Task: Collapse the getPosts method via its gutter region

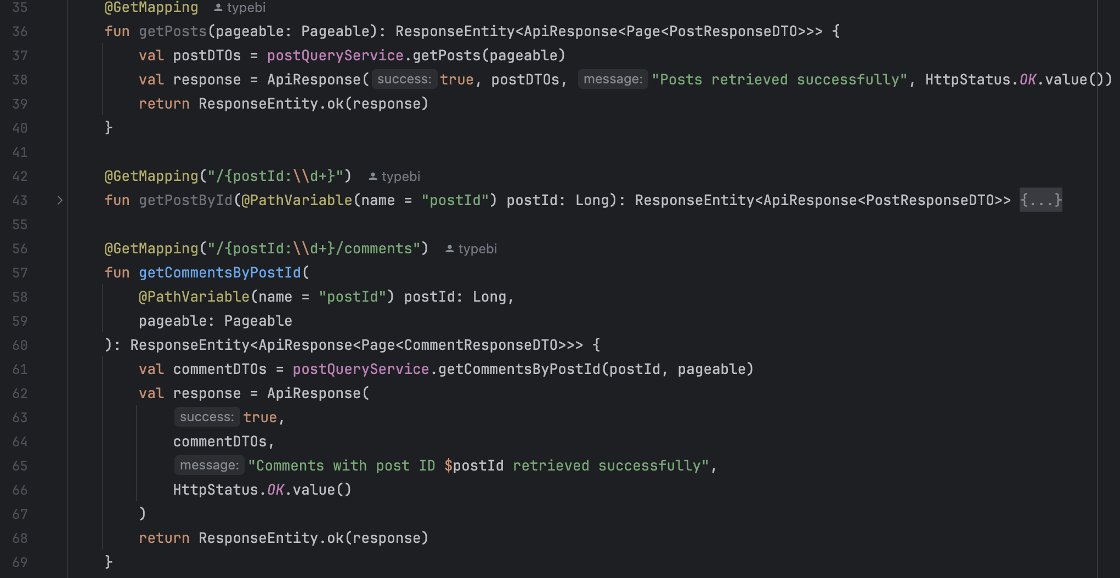Action: (59, 31)
